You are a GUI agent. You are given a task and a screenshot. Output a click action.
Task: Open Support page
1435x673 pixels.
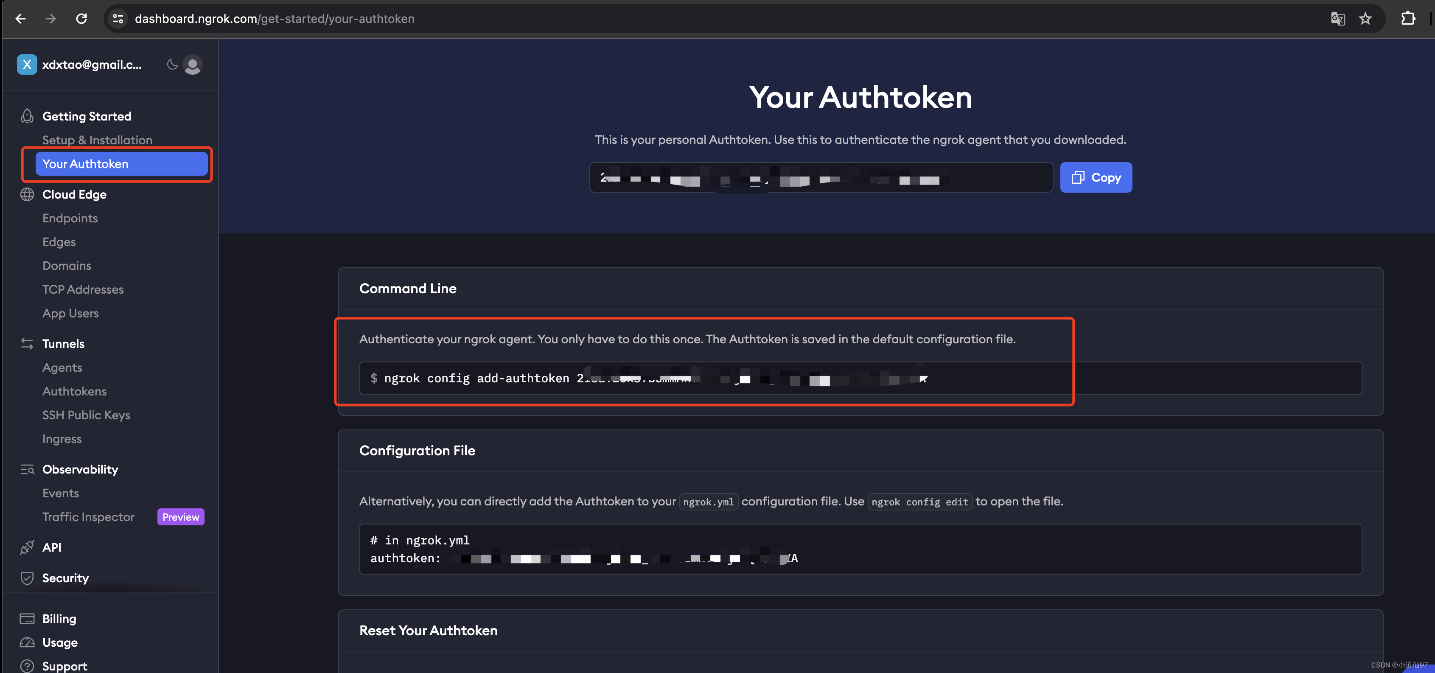pos(64,666)
